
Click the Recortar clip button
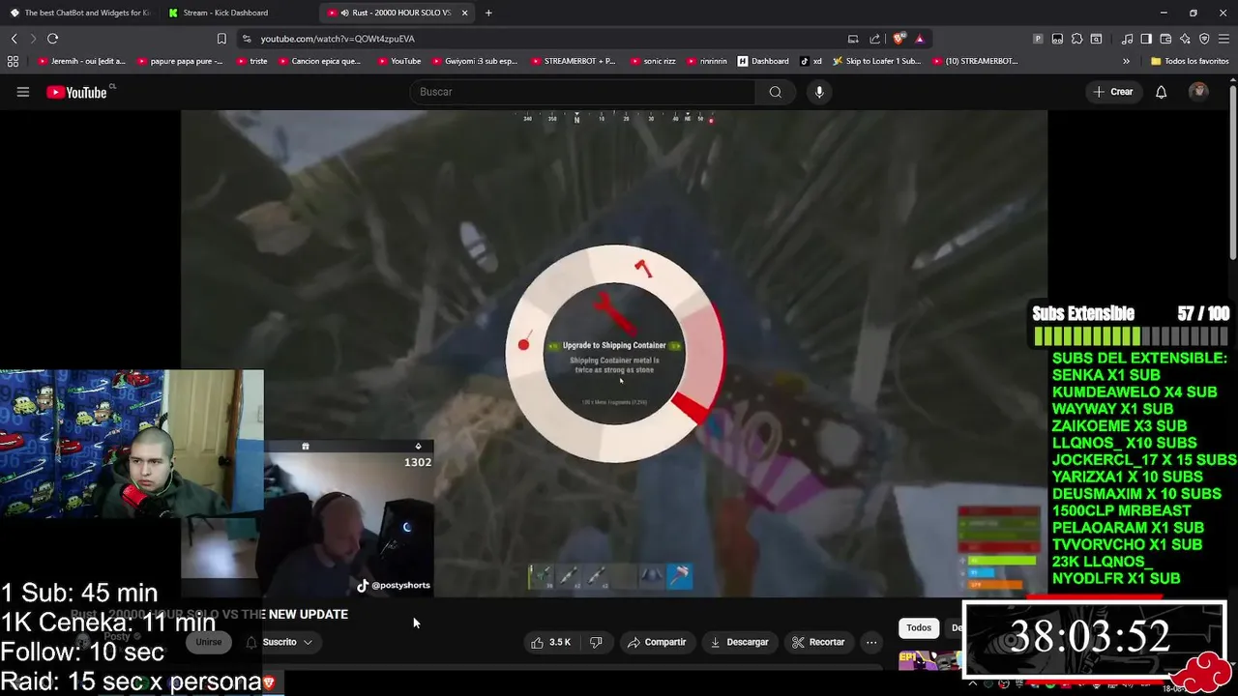pos(818,642)
